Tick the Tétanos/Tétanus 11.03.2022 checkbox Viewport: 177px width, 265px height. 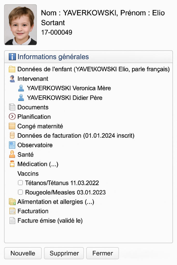[20, 183]
